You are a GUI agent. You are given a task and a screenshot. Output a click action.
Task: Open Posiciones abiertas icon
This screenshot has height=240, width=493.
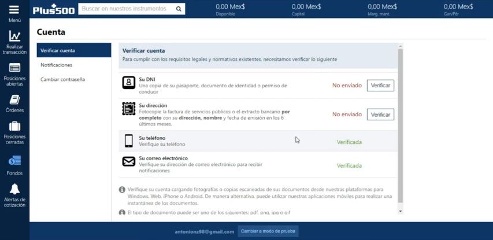tap(14, 68)
